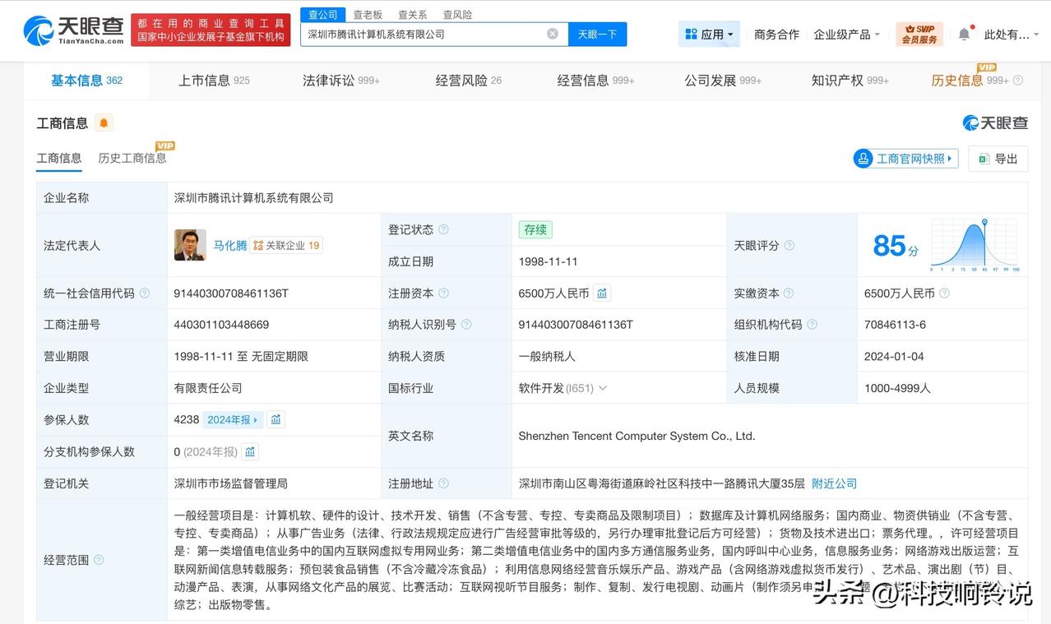The image size is (1051, 624).
Task: Open the trend chart icon next to 注册资本
Action: pos(601,293)
